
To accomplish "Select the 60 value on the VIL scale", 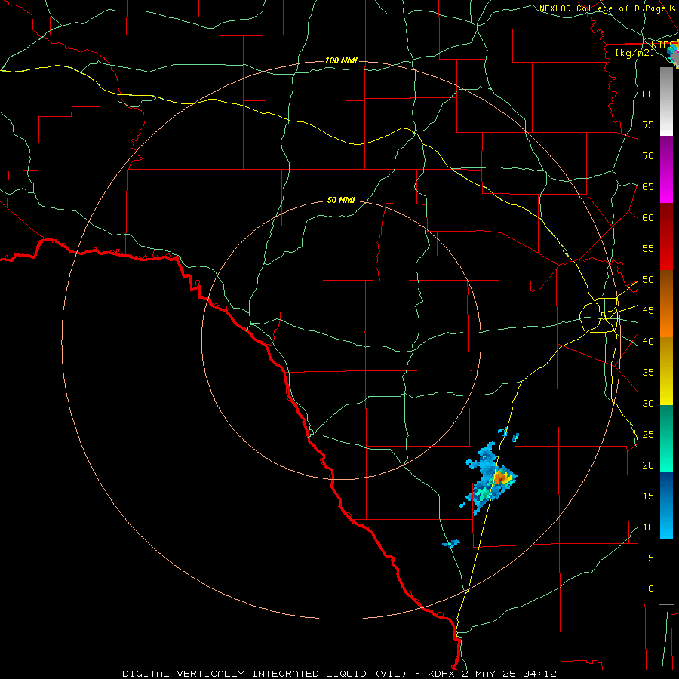I will pyautogui.click(x=648, y=218).
